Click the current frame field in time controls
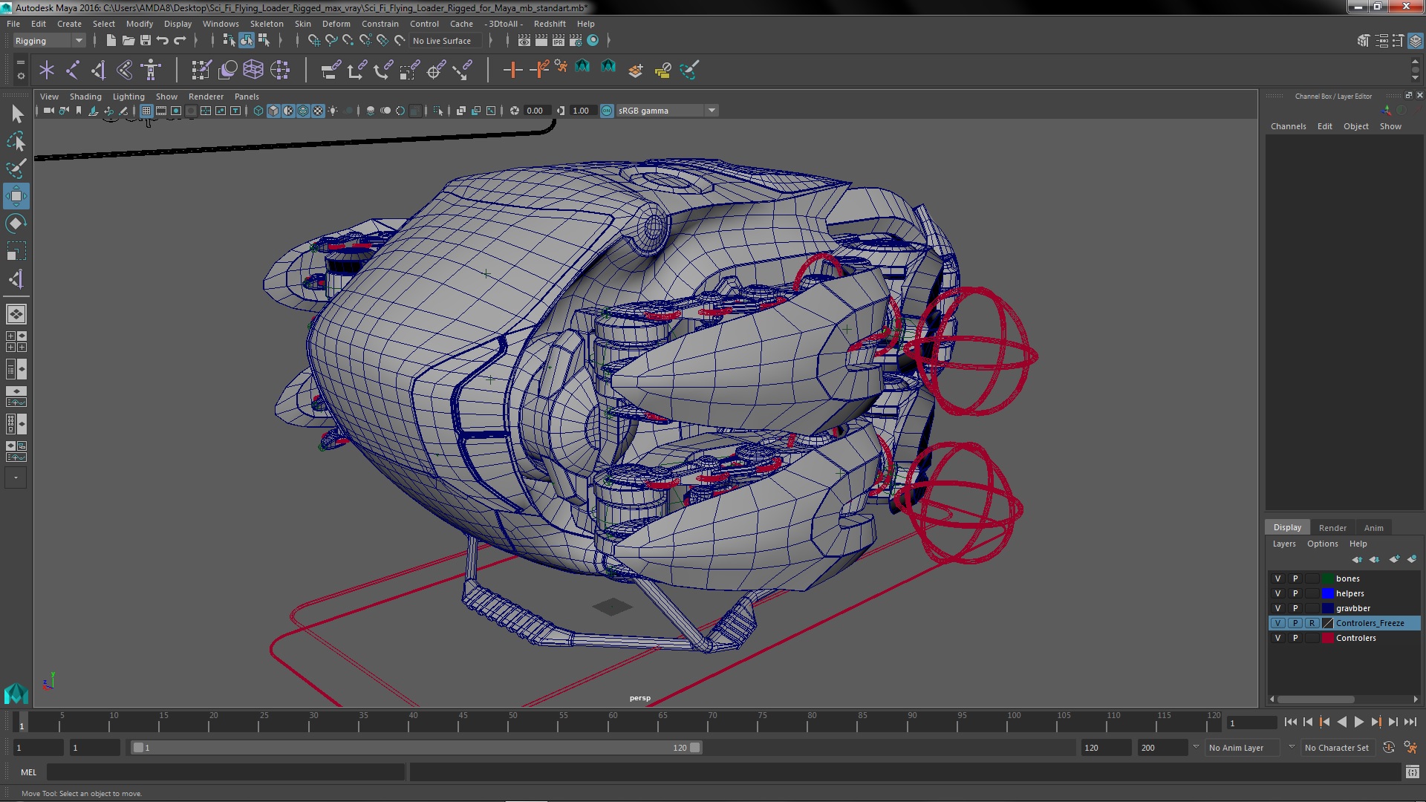 point(1252,723)
